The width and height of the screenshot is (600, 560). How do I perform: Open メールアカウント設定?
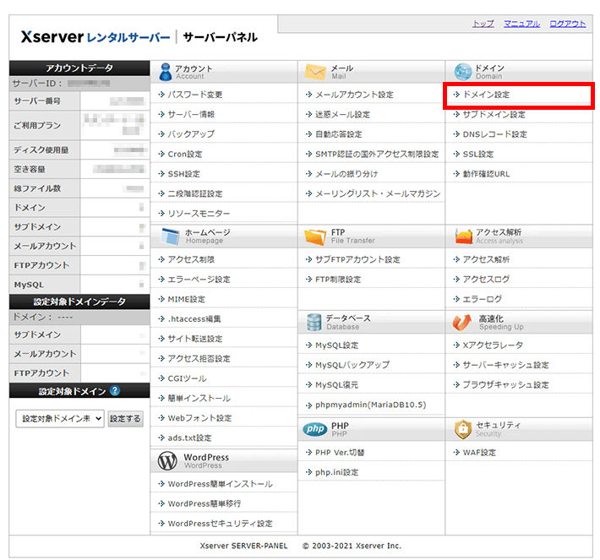354,95
